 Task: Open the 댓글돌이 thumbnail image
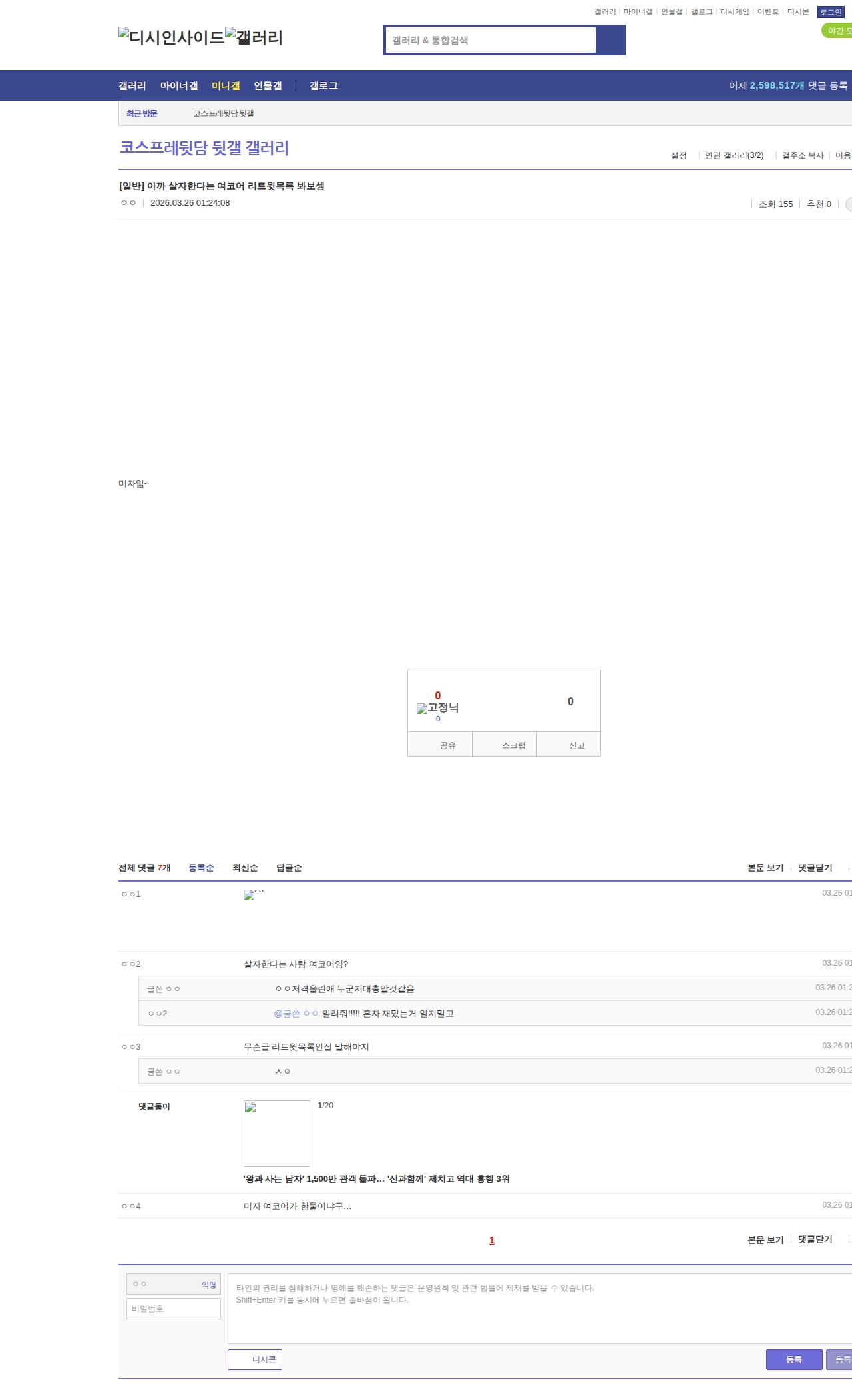click(x=277, y=1133)
